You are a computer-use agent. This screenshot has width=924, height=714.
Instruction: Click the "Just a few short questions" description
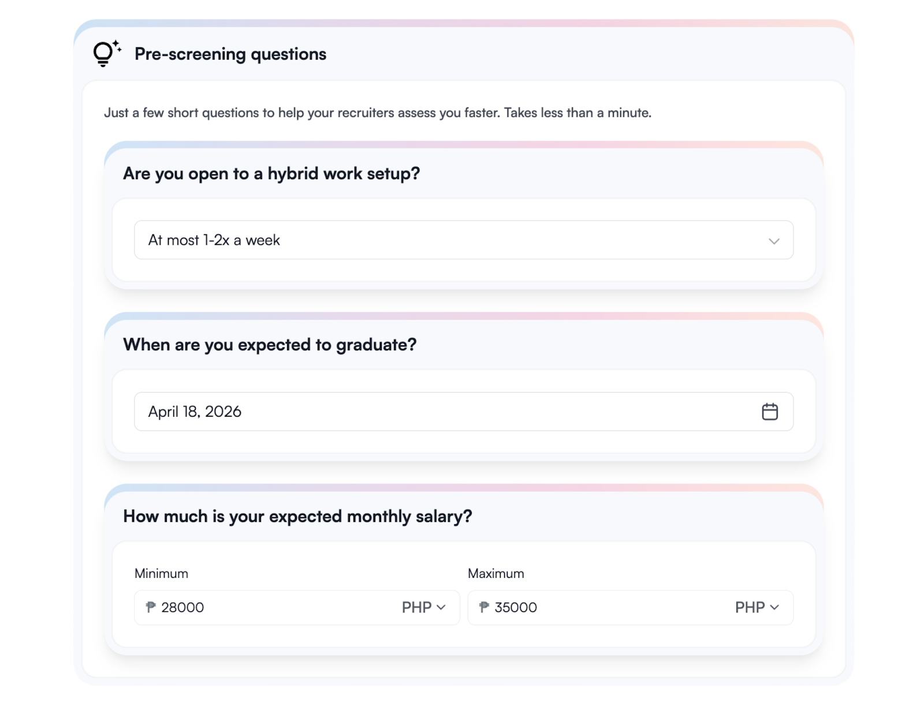tap(378, 113)
